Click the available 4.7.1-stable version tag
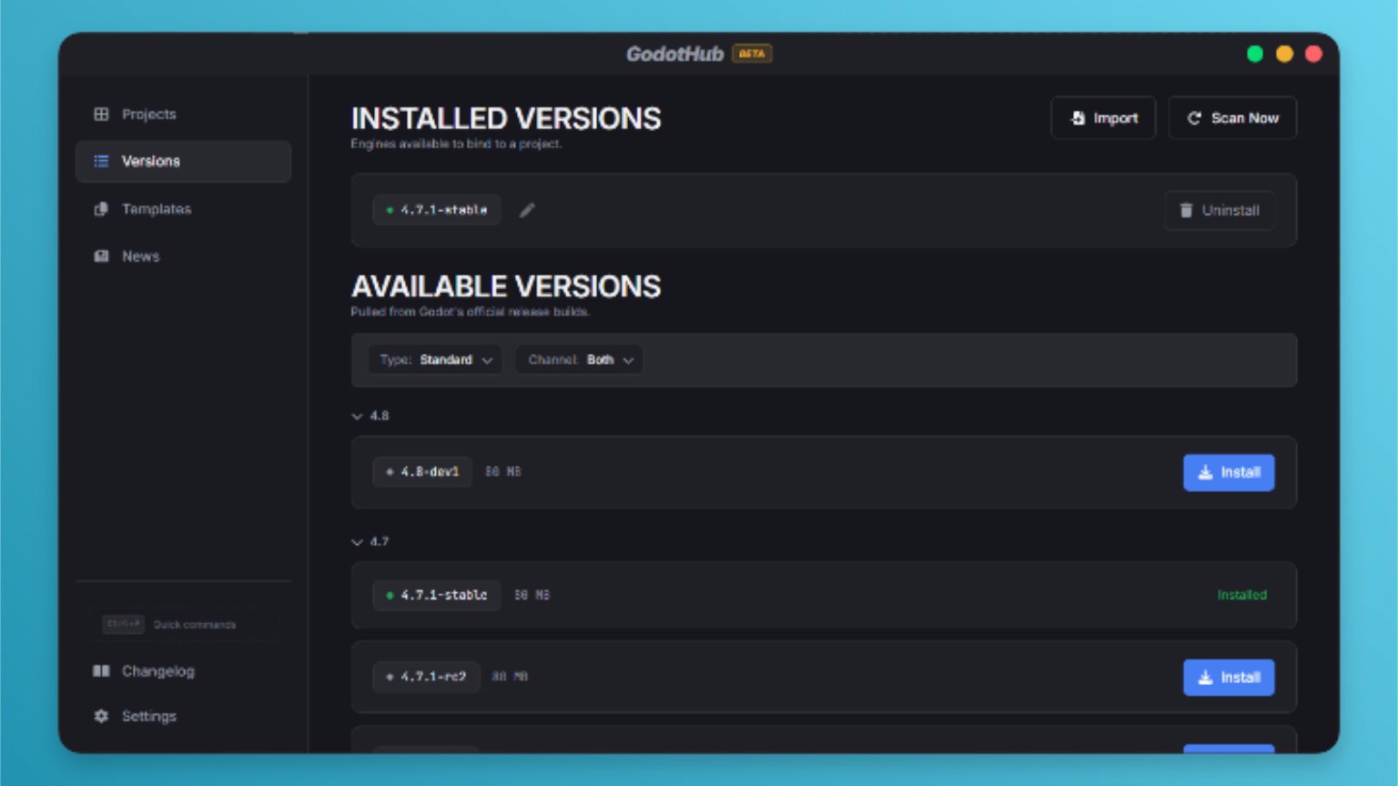The width and height of the screenshot is (1398, 786). (437, 595)
